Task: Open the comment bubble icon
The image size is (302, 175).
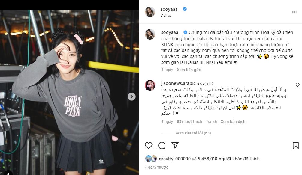Action: [x=162, y=145]
